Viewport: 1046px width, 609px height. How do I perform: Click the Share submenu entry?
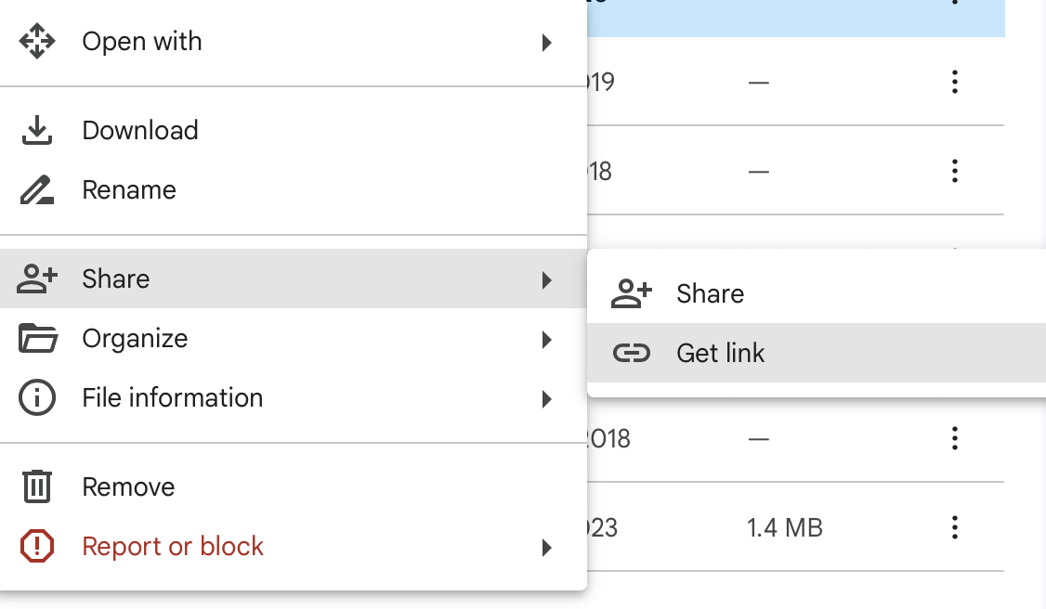(710, 293)
